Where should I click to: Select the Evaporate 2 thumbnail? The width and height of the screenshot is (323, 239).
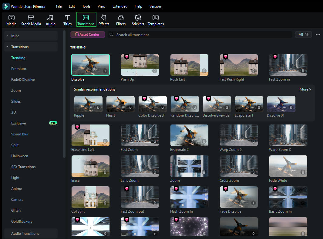click(189, 135)
